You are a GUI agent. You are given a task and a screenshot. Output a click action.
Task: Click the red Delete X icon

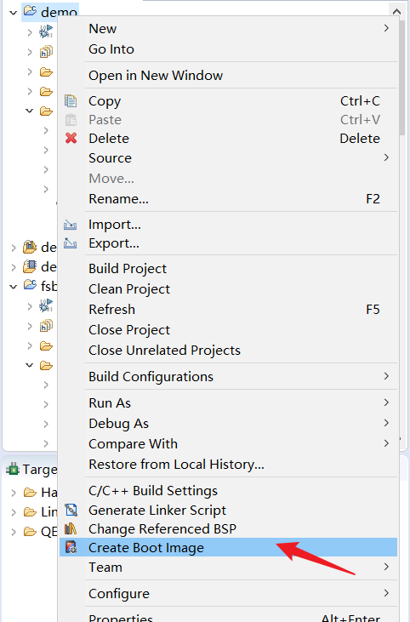pos(71,138)
